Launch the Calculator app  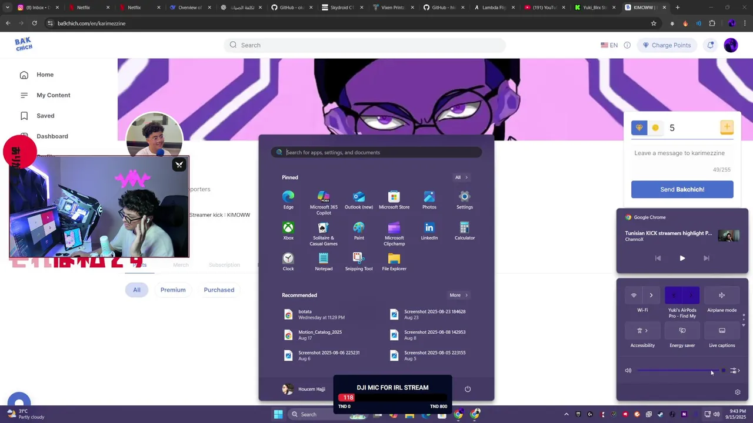(x=465, y=231)
